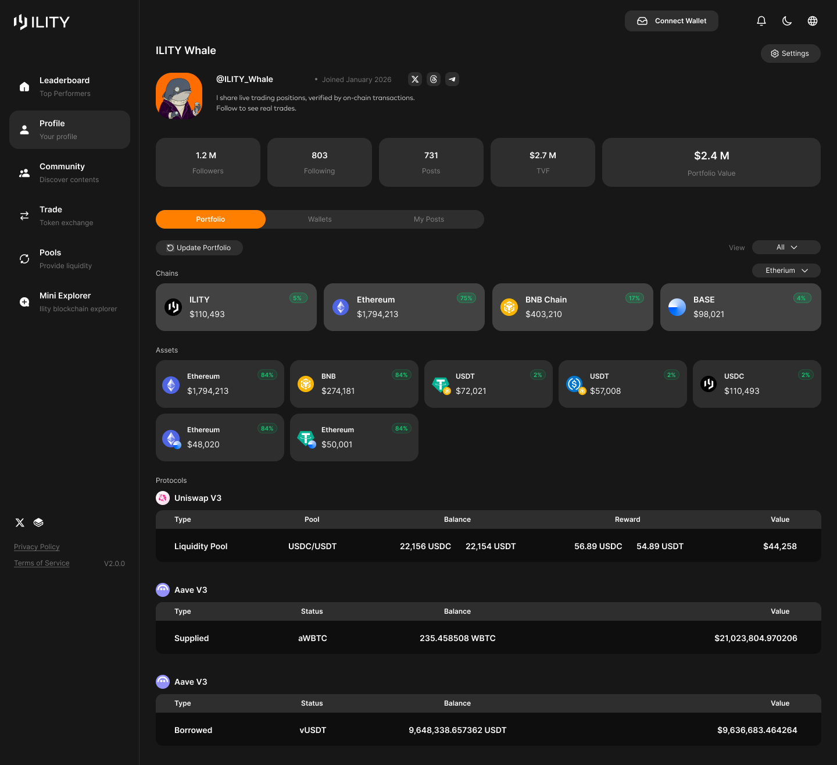Open Profile in sidebar menu
The height and width of the screenshot is (765, 837).
point(70,130)
